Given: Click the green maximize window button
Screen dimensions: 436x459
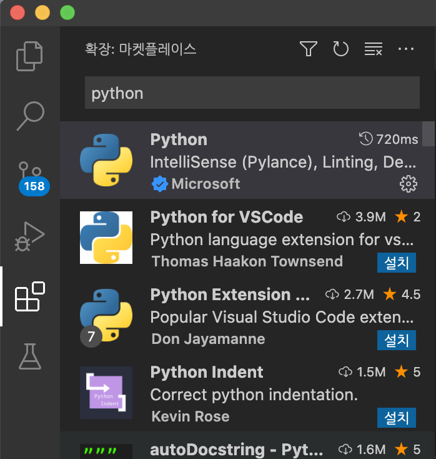Looking at the screenshot, I should pyautogui.click(x=67, y=13).
